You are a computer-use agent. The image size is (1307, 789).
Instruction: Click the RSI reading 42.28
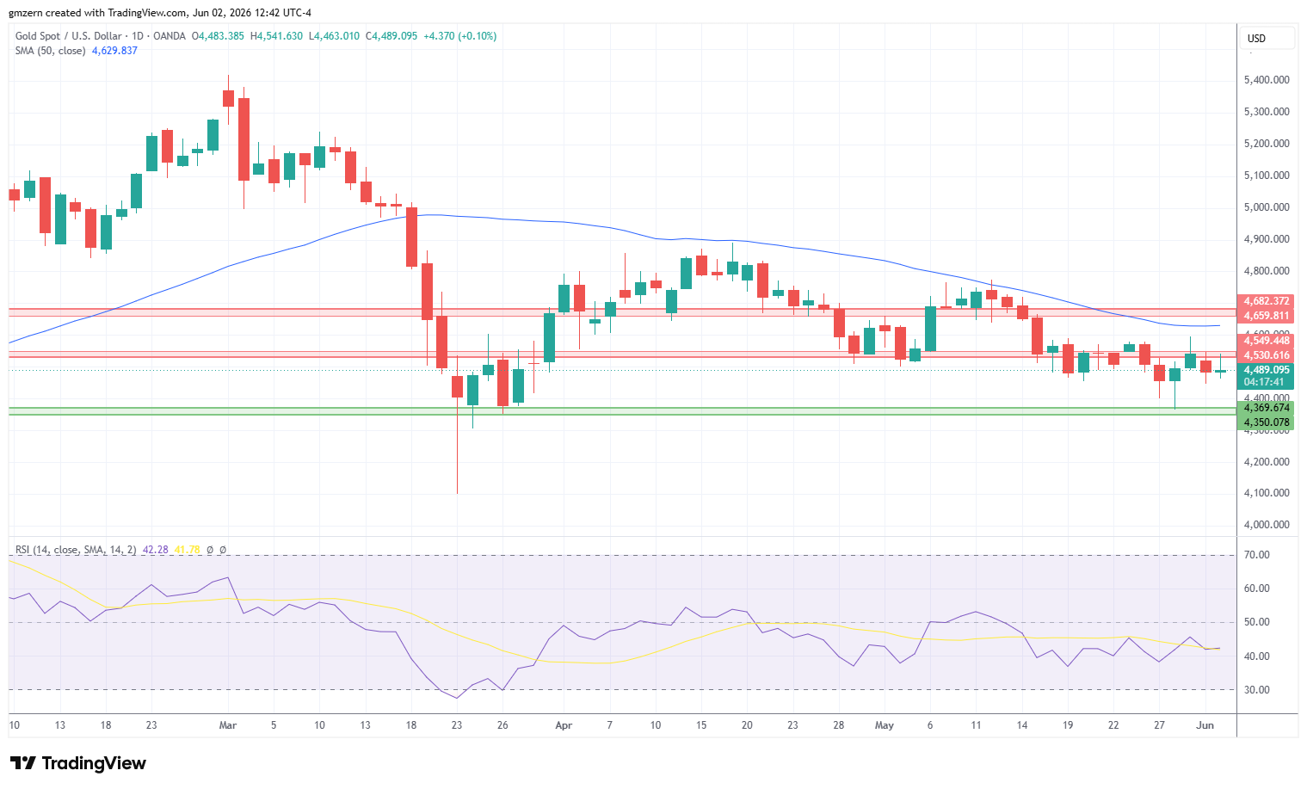coord(155,550)
